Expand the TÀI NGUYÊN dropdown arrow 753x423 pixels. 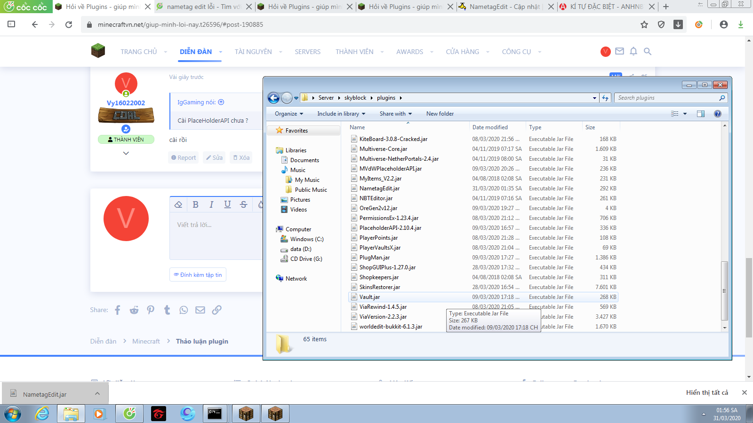pyautogui.click(x=280, y=52)
